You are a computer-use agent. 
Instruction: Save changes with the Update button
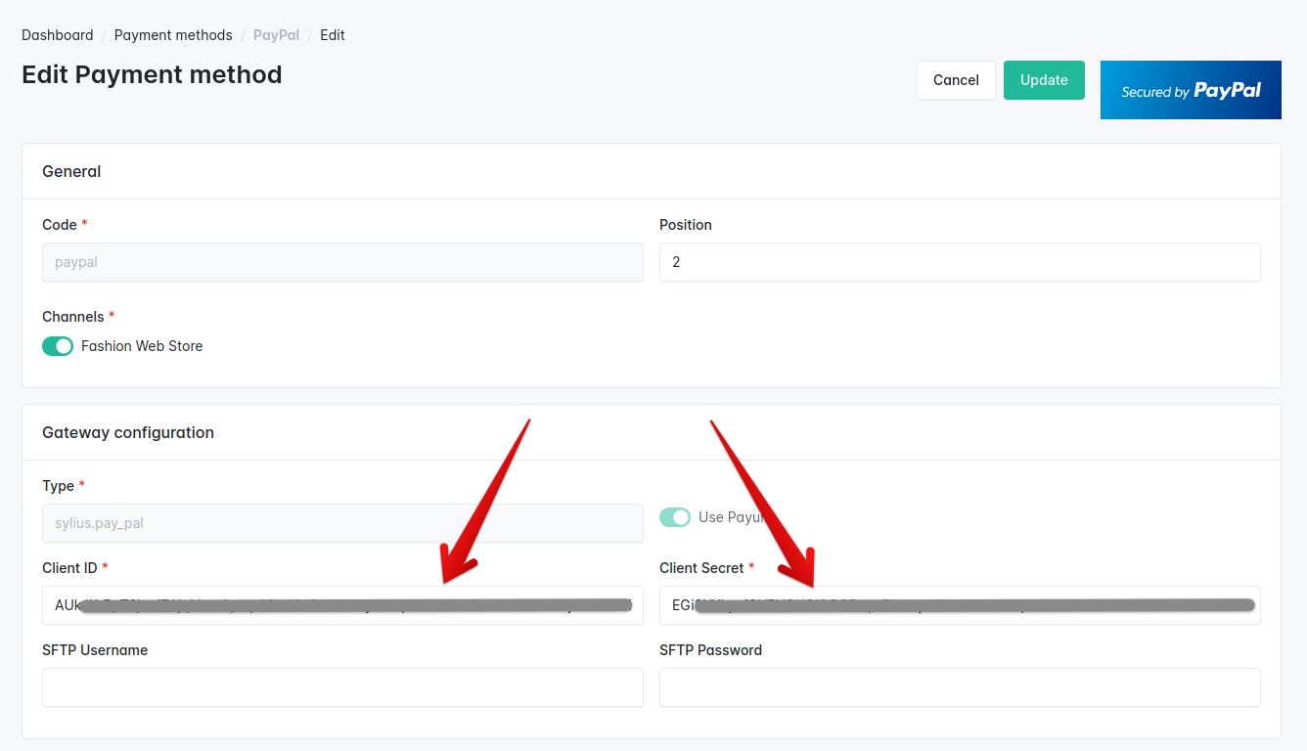click(1044, 80)
